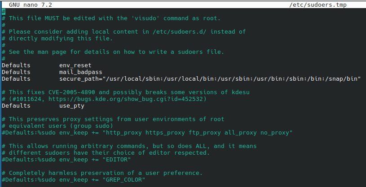Click the http_proxy env_keep line
Image resolution: width=366 pixels, height=187 pixels.
click(x=147, y=133)
